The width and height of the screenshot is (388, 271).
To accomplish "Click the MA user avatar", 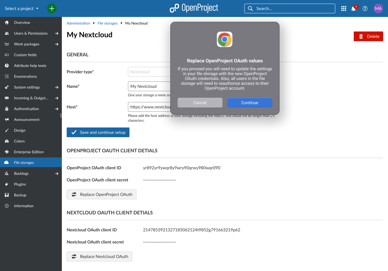I will coord(378,8).
